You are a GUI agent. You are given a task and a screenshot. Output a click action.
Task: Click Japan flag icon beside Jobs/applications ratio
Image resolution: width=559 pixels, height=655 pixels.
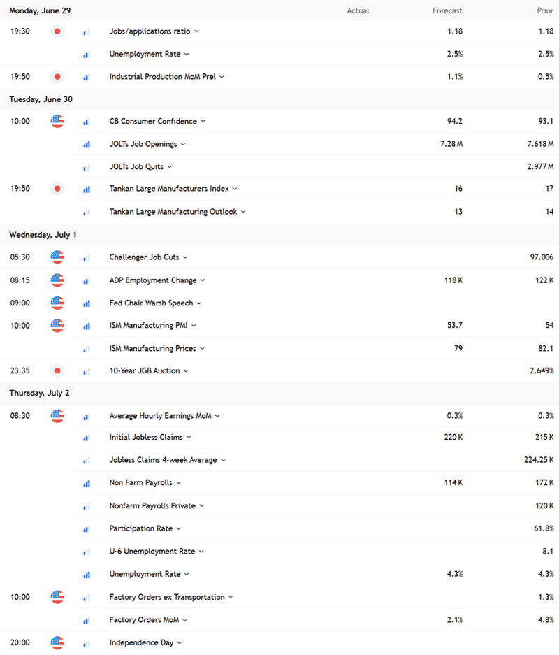pos(57,31)
